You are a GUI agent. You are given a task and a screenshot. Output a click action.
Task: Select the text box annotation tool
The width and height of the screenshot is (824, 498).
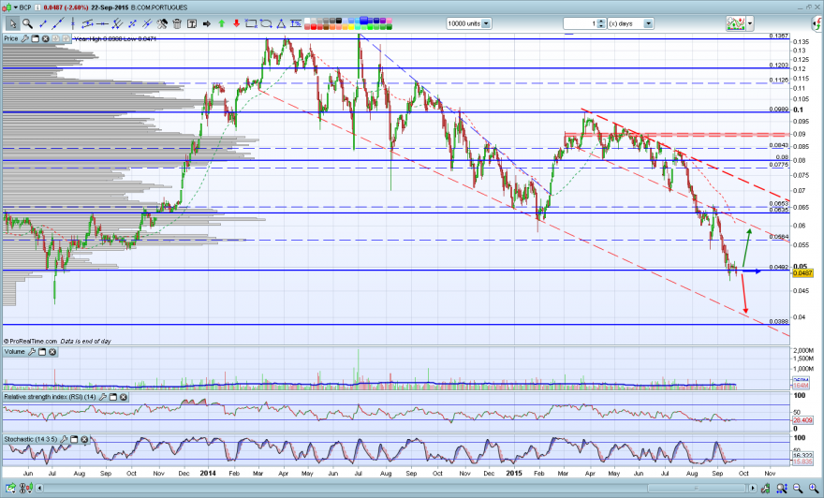[x=192, y=23]
